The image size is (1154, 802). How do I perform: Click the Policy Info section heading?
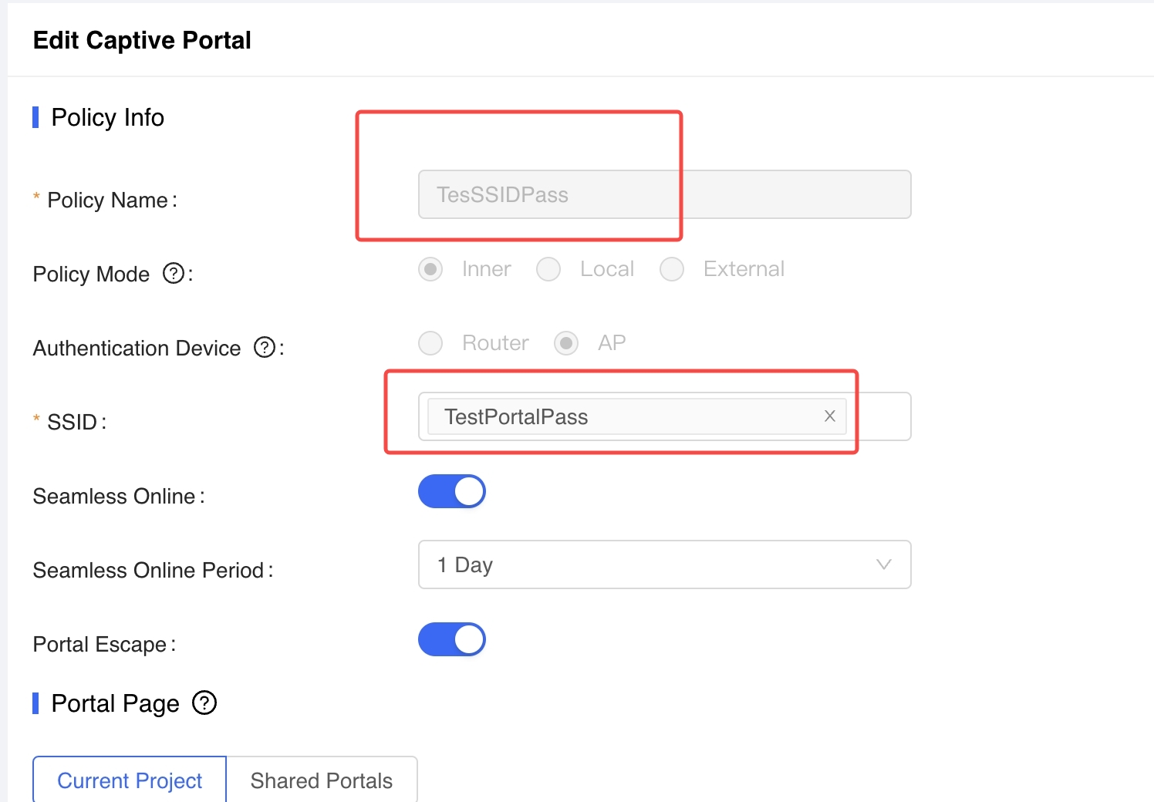point(107,118)
